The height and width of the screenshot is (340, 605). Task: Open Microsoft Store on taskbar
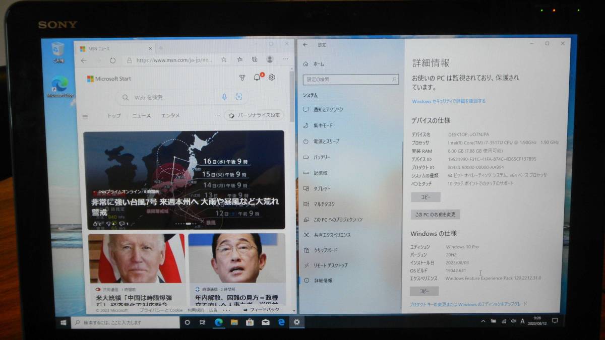[x=250, y=322]
